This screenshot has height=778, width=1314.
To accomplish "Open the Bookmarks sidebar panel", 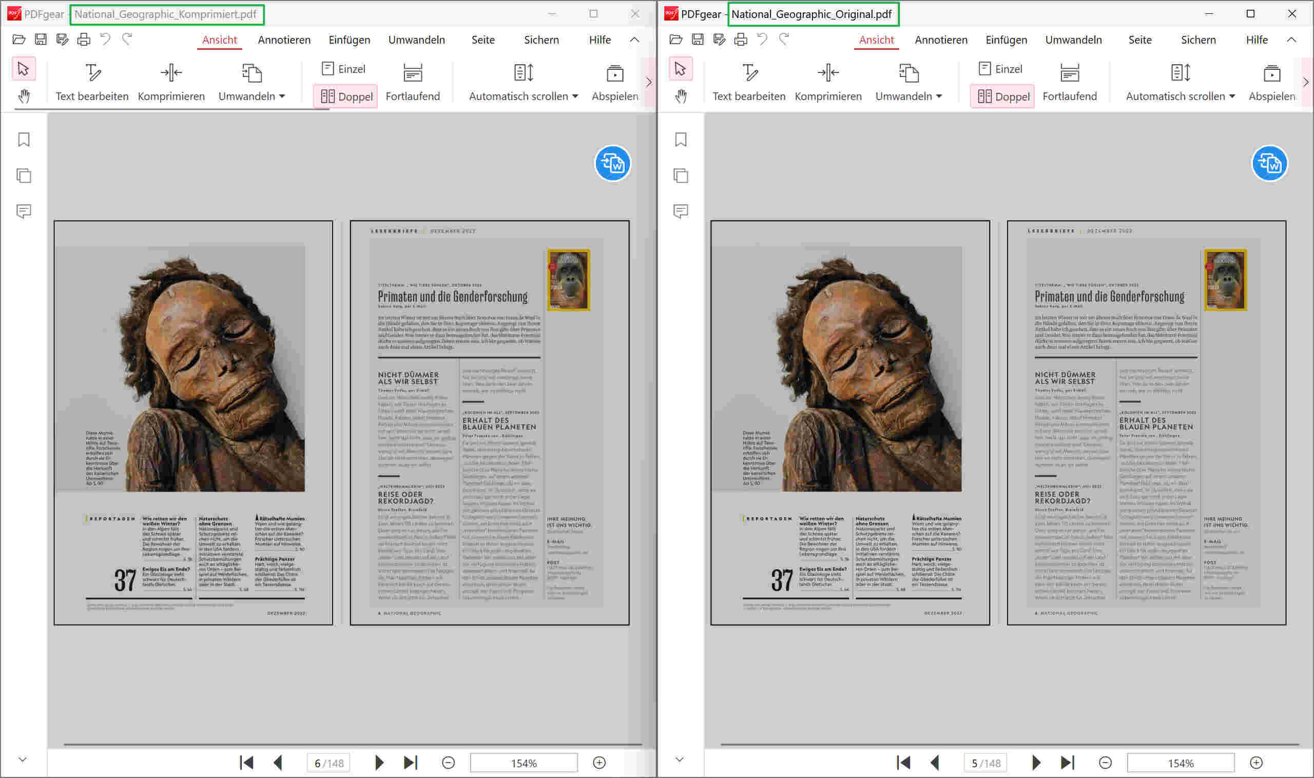I will click(x=23, y=140).
